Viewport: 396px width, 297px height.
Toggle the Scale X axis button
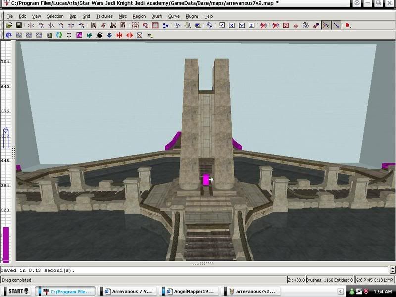click(x=232, y=25)
